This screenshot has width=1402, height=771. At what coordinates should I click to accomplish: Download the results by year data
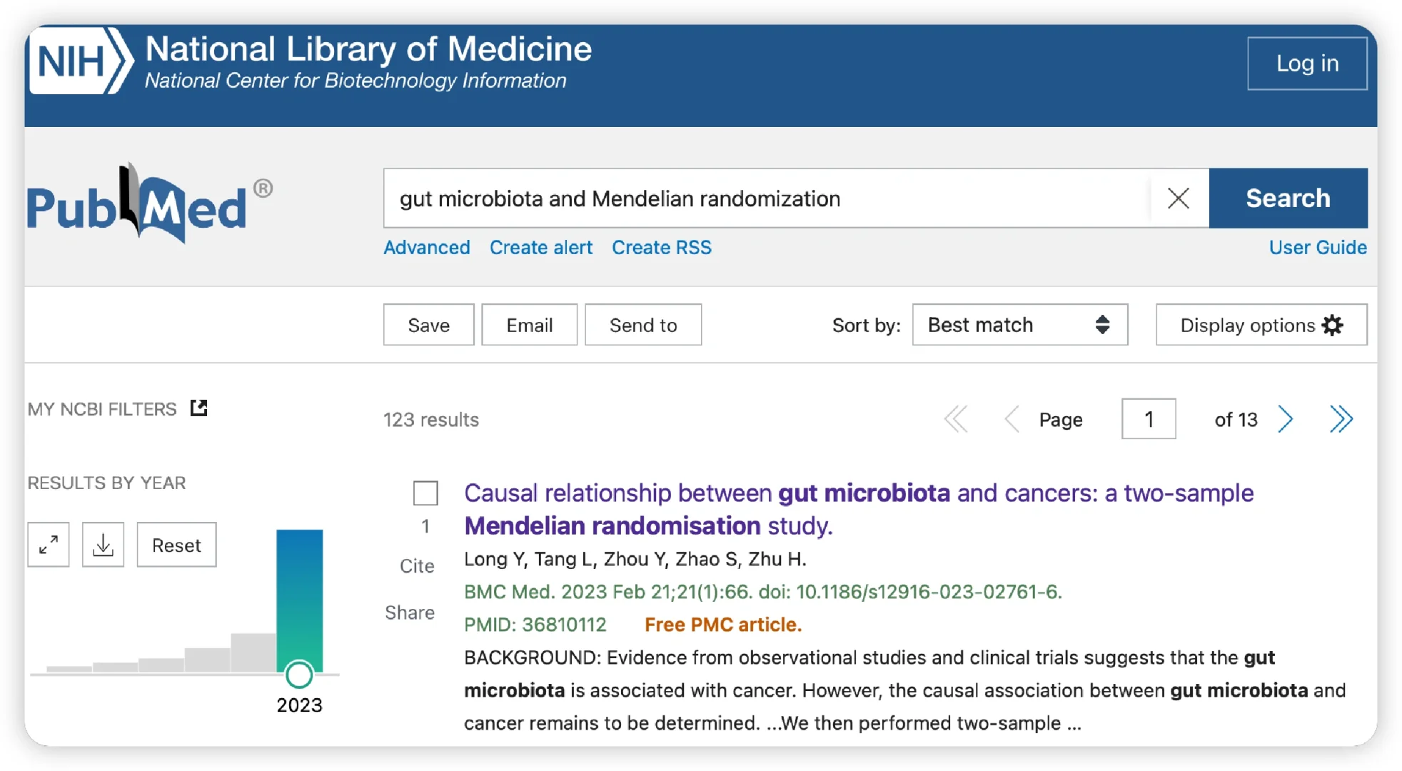(104, 545)
